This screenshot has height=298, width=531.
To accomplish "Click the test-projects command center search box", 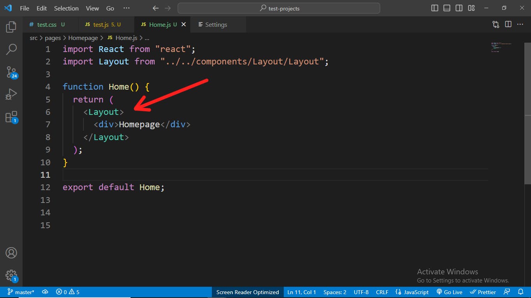I will [x=279, y=8].
